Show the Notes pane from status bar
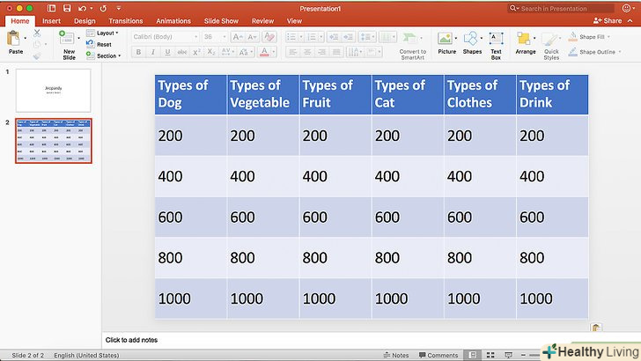Viewport: 641px width, 361px height. coord(396,356)
